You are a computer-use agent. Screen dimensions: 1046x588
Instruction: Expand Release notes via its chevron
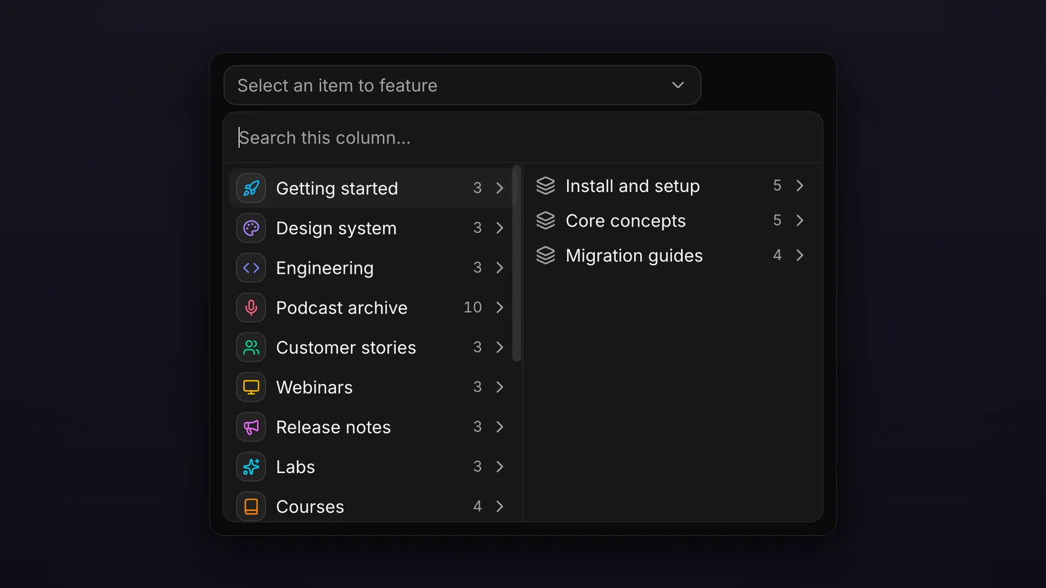(499, 427)
